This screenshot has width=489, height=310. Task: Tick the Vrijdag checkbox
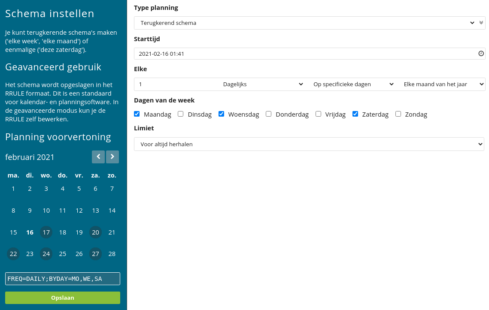click(x=319, y=114)
